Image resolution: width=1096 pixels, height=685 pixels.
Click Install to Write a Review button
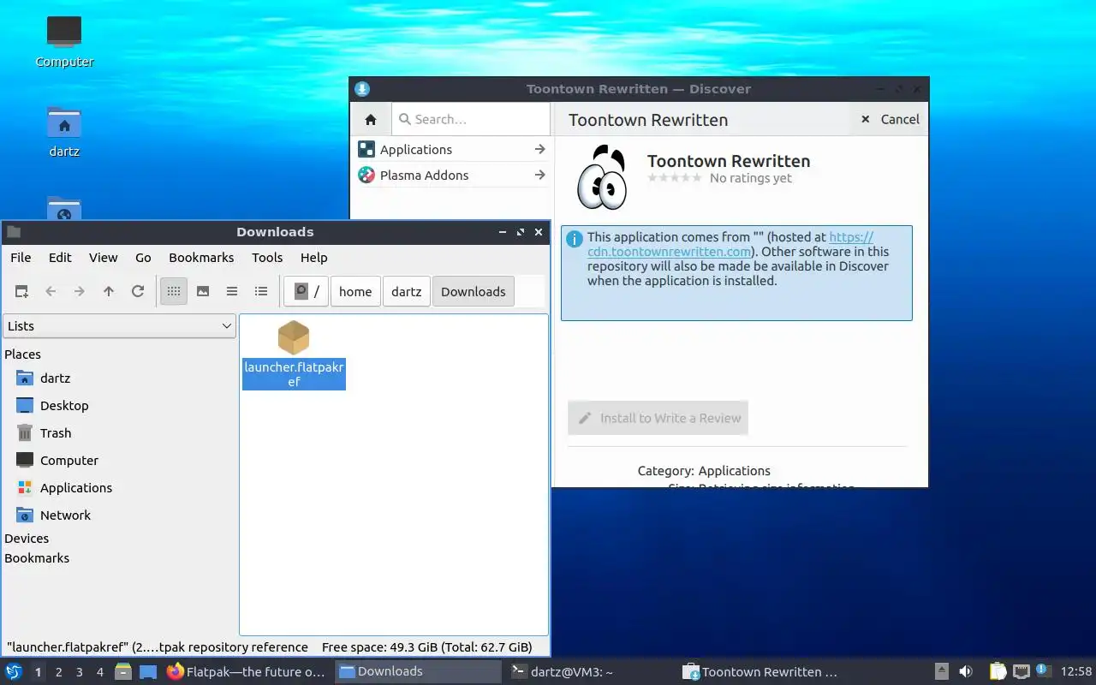tap(658, 418)
